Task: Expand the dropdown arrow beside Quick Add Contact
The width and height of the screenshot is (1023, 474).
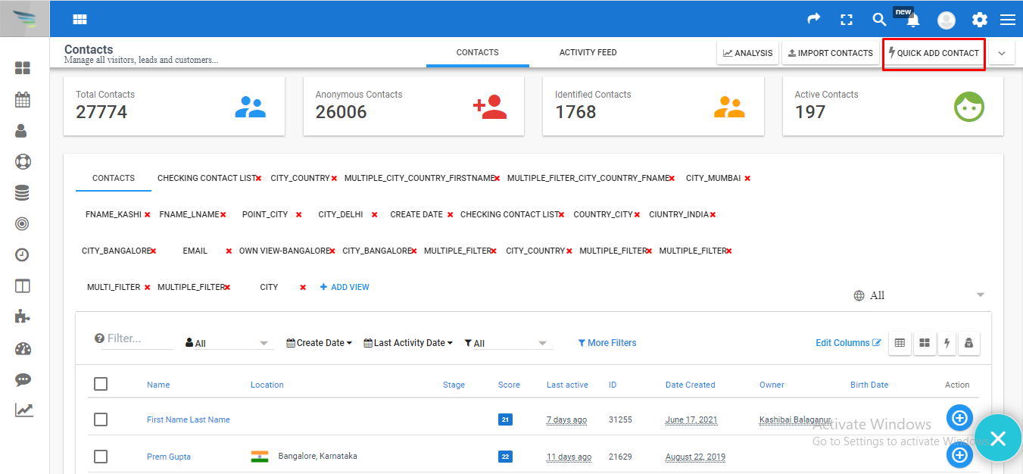Action: pyautogui.click(x=1002, y=53)
